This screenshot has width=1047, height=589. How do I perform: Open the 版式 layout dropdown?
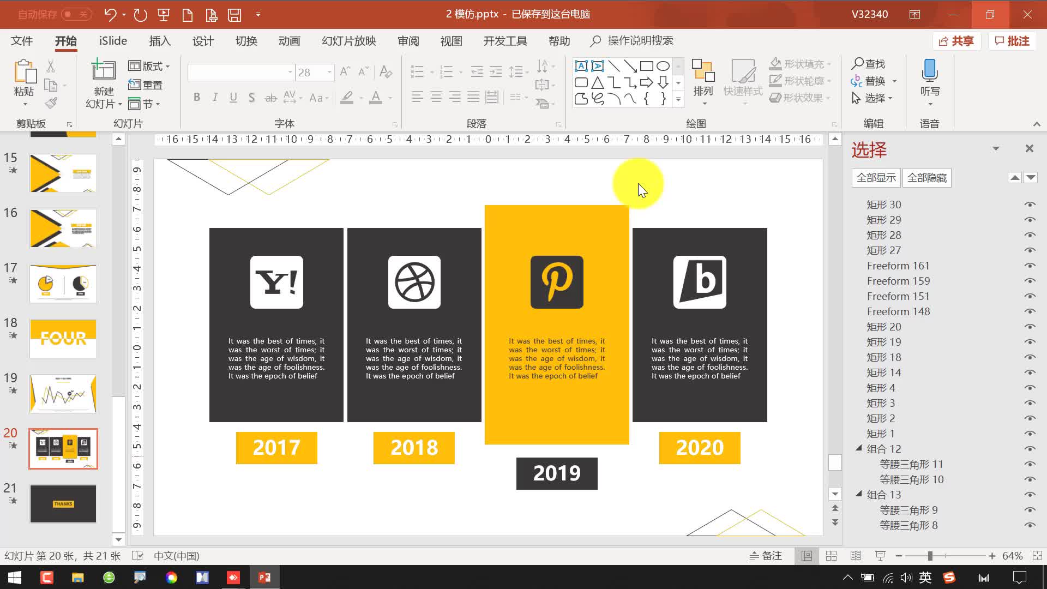pos(149,66)
